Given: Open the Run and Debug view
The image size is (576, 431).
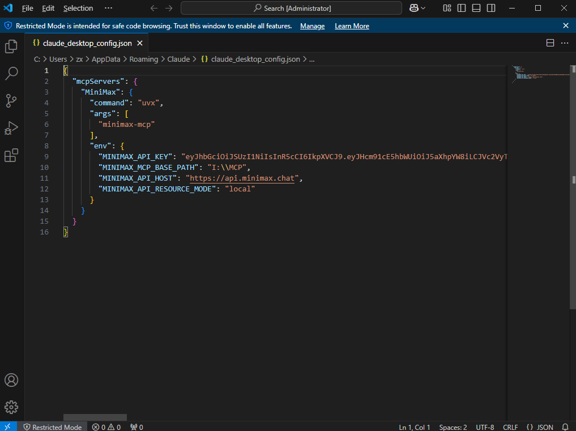Looking at the screenshot, I should tap(11, 128).
